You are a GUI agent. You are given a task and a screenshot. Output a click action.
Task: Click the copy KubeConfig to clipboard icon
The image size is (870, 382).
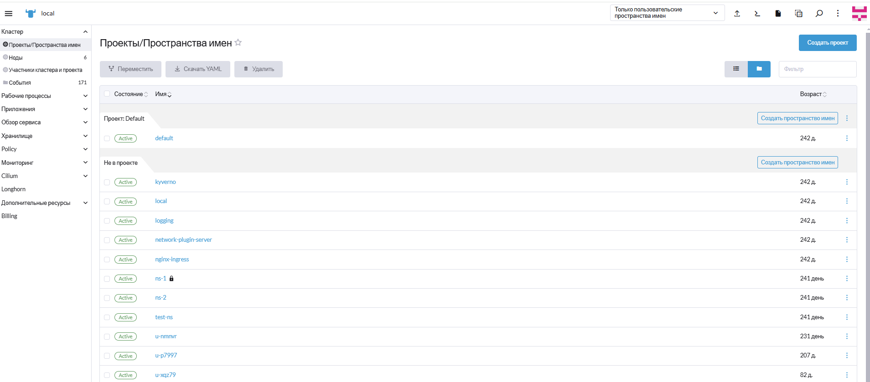[798, 14]
